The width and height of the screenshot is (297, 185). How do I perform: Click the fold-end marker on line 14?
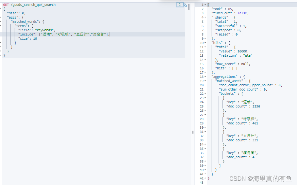click(x=205, y=60)
